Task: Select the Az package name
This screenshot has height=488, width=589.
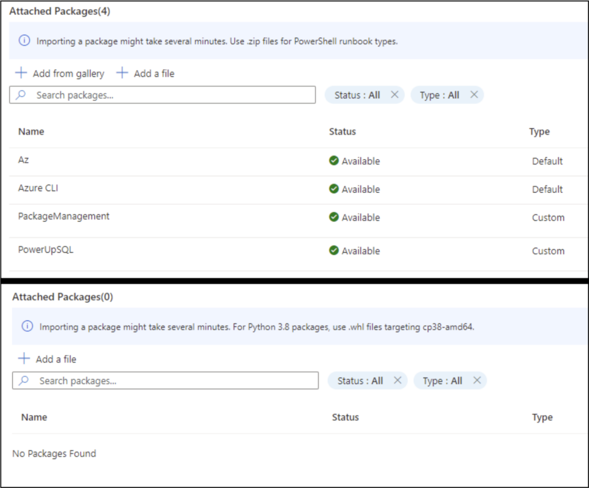Action: [23, 160]
